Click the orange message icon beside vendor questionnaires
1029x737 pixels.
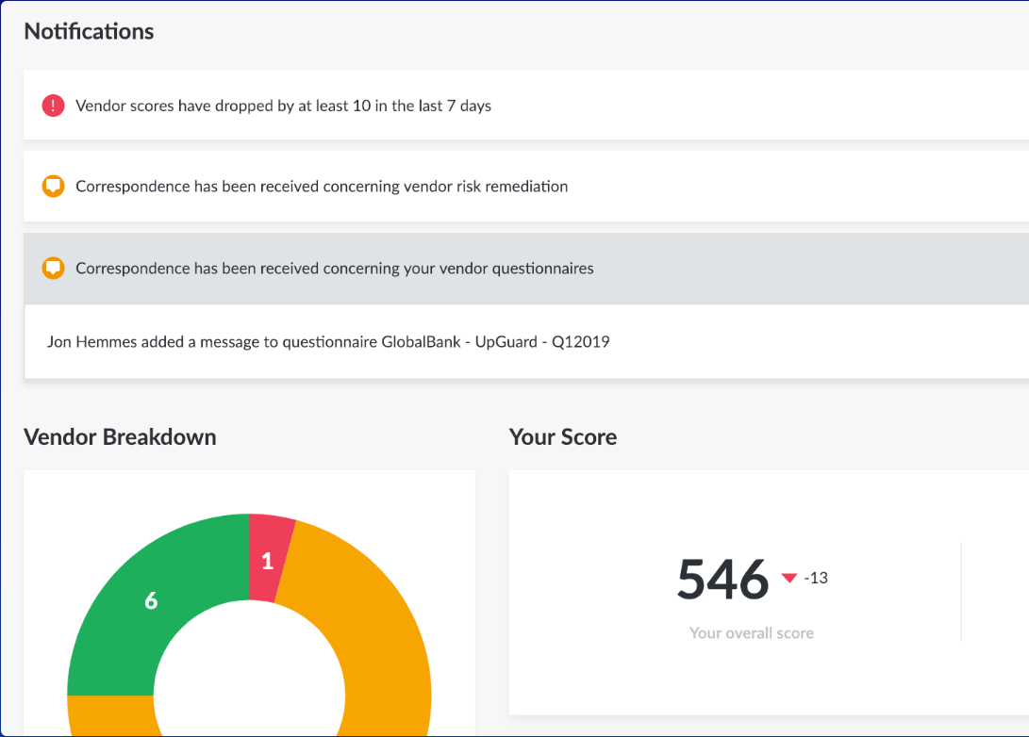53,269
